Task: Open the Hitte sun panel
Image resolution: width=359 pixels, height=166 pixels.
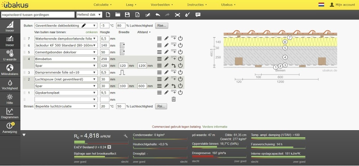Action: point(10,99)
